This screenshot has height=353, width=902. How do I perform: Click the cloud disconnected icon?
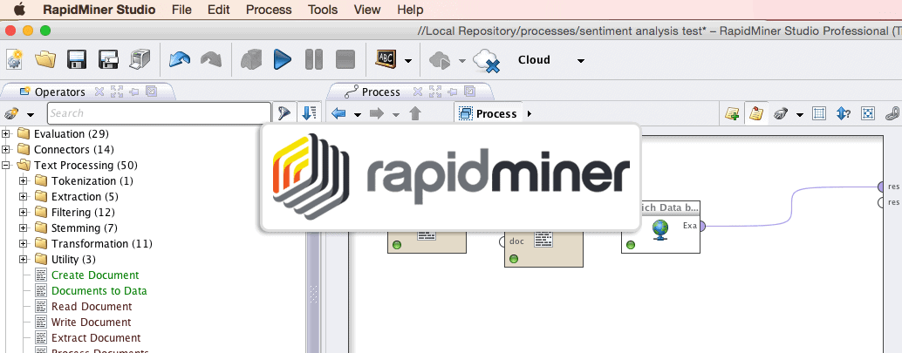[486, 61]
